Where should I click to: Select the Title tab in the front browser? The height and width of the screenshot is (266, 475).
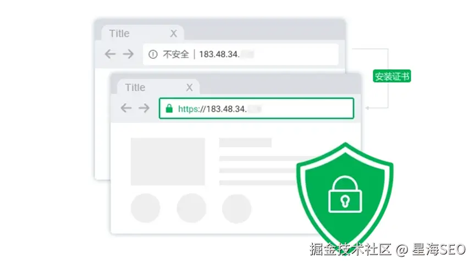(x=158, y=87)
